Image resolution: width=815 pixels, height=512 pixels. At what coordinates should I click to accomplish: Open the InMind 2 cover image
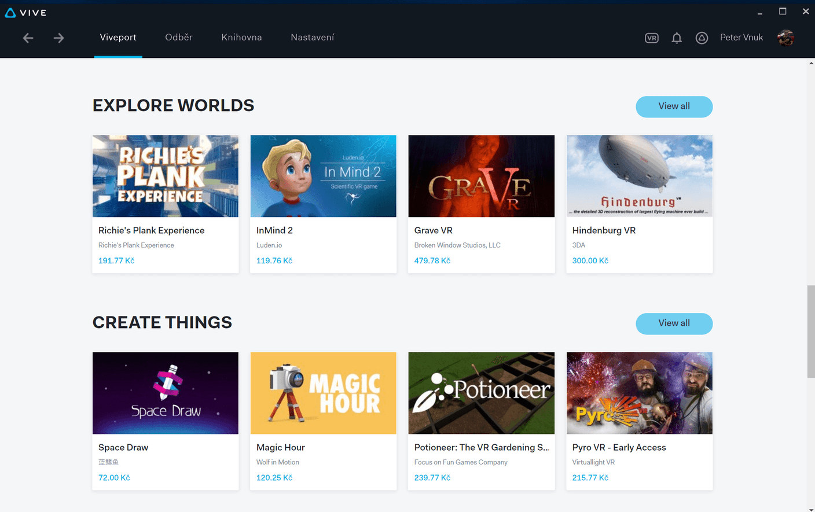(324, 176)
